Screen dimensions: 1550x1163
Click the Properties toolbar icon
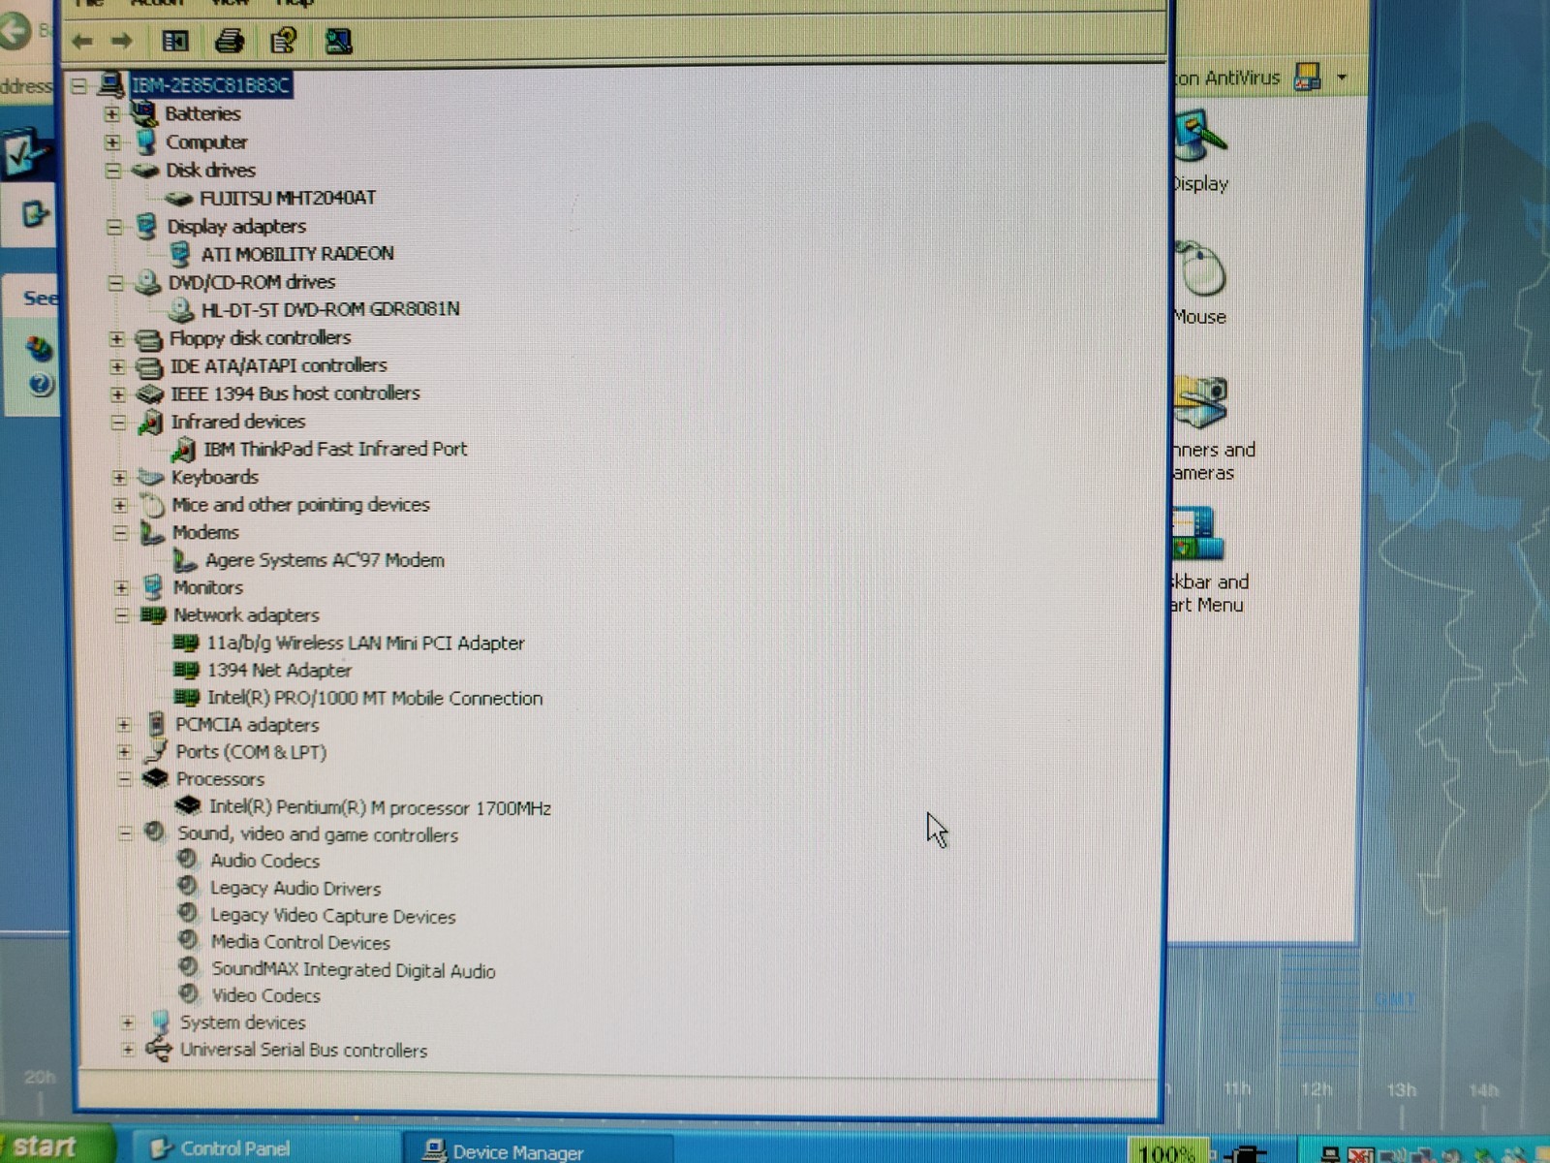(x=283, y=41)
